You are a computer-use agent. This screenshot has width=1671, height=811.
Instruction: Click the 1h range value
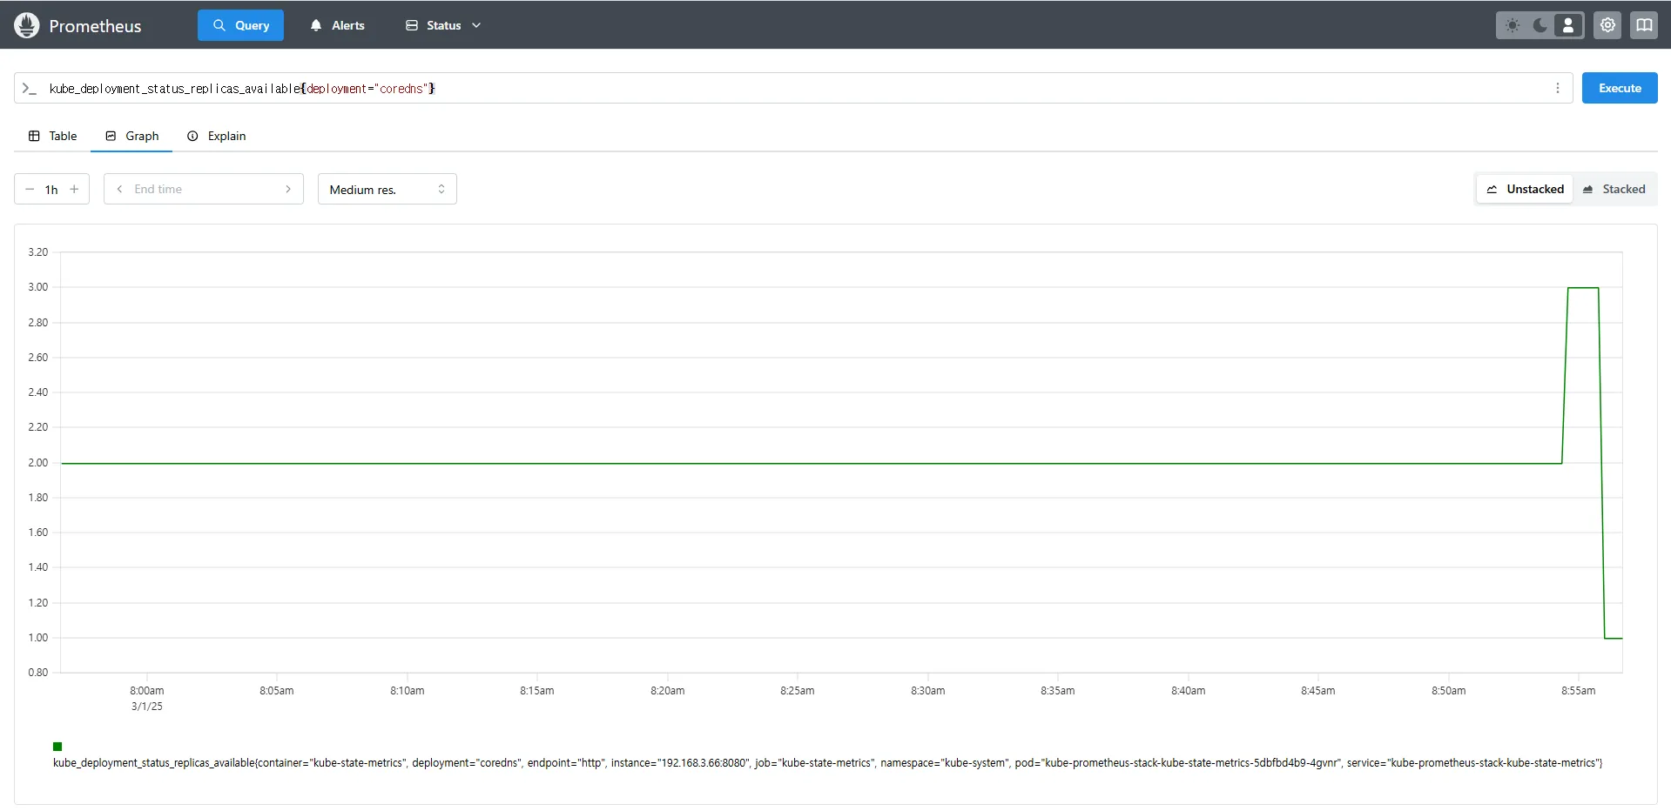(x=51, y=190)
